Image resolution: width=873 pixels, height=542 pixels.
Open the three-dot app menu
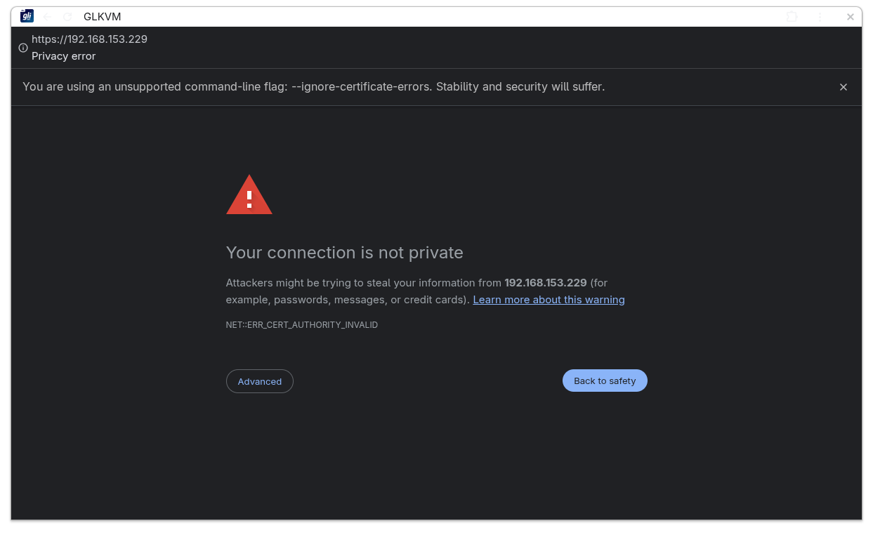(820, 17)
